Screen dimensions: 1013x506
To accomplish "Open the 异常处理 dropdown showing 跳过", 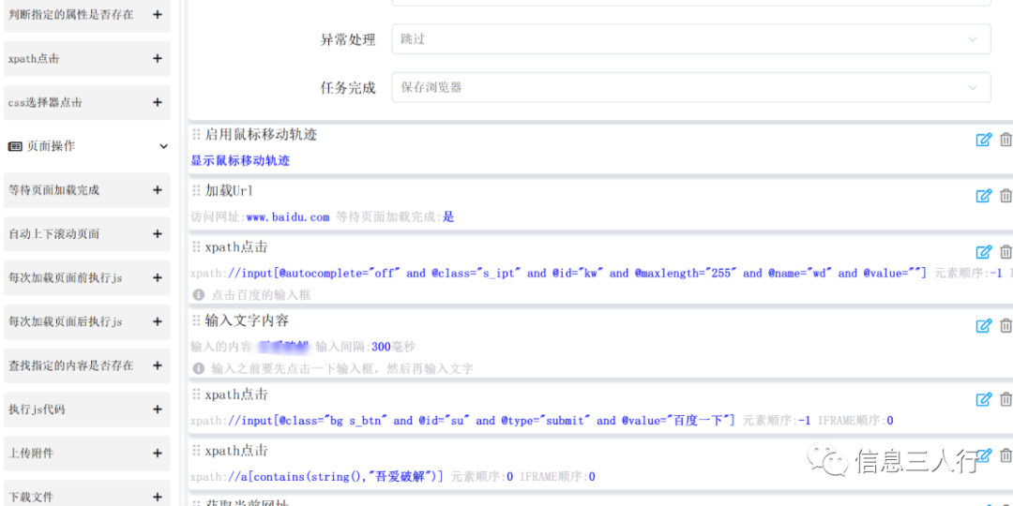I will click(691, 38).
